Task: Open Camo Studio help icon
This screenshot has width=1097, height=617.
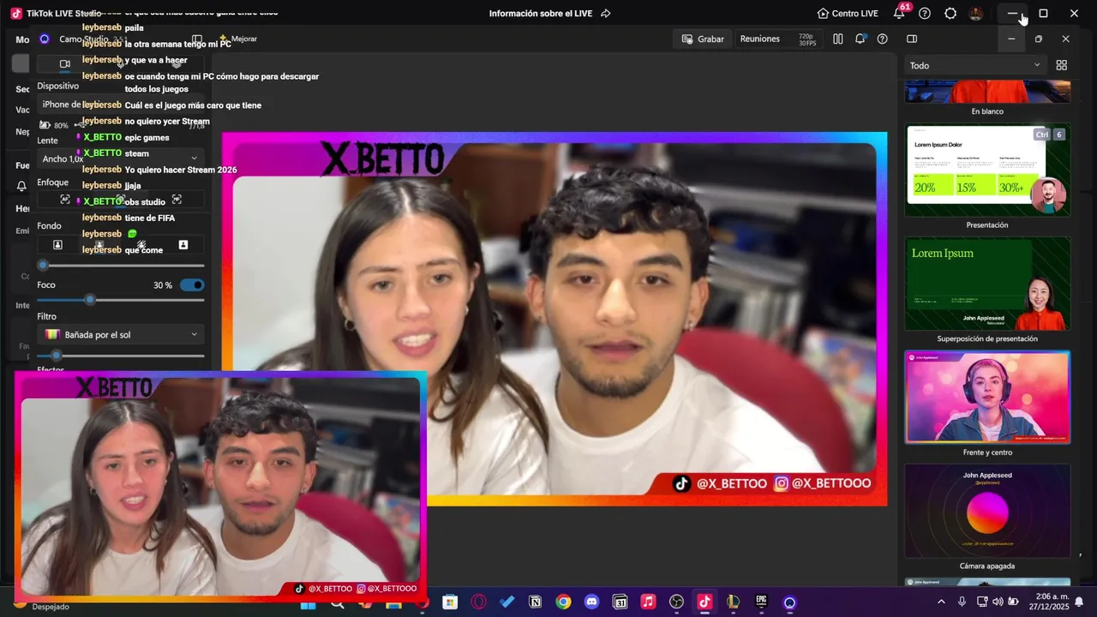Action: [882, 39]
